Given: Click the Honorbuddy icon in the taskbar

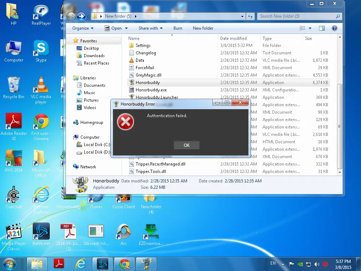Looking at the screenshot, I should click(x=146, y=264).
